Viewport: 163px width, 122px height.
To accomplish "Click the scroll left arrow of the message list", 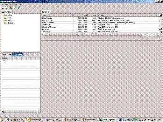I will point(43,34).
